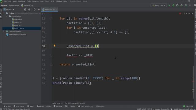Click Python-Algo breadcrumb in navigation bar
This screenshot has width=196, height=110.
pos(14,5)
